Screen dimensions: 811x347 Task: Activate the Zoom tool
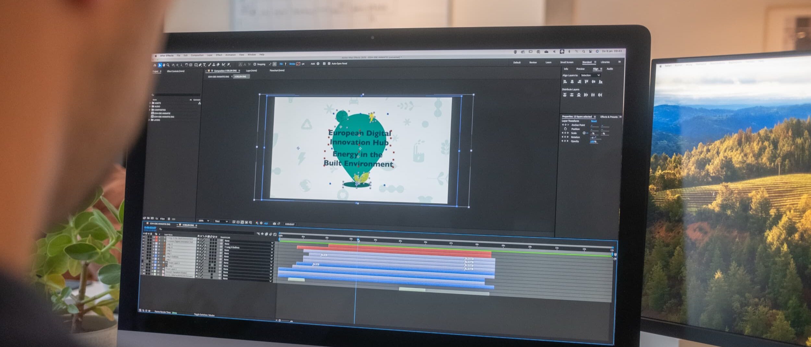pyautogui.click(x=168, y=65)
